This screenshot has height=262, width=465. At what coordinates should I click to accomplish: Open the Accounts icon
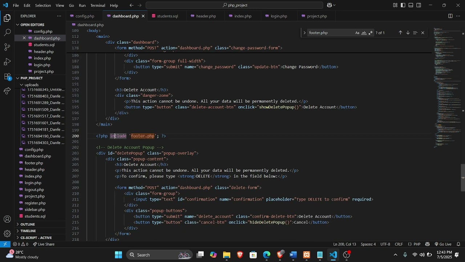[7, 219]
